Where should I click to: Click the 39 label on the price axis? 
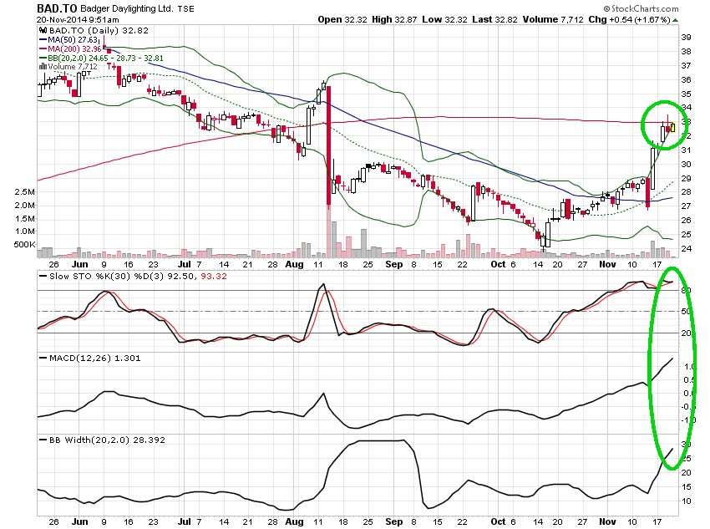(x=687, y=38)
